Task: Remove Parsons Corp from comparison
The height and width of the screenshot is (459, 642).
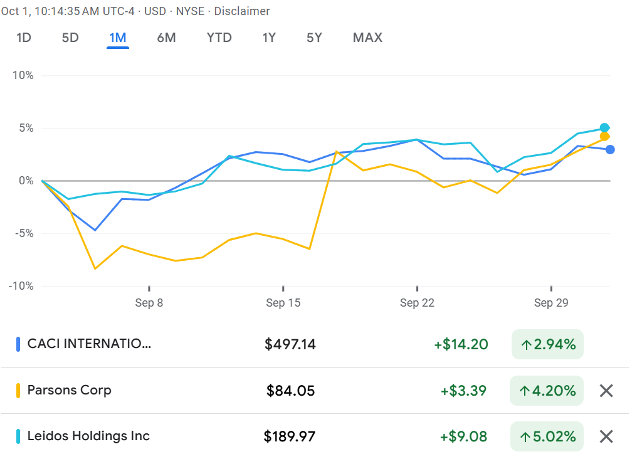Action: (606, 391)
